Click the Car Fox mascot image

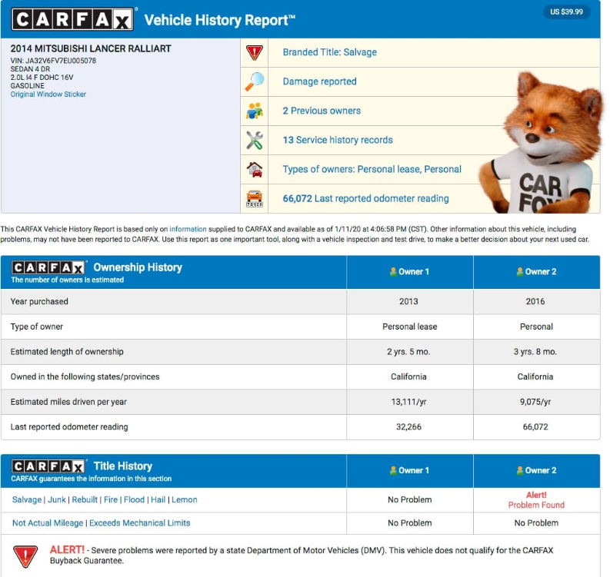point(541,143)
